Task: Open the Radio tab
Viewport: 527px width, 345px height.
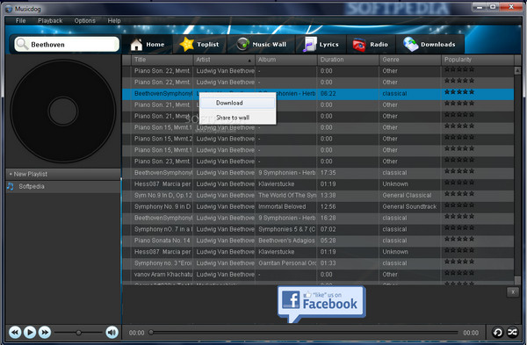Action: tap(371, 45)
